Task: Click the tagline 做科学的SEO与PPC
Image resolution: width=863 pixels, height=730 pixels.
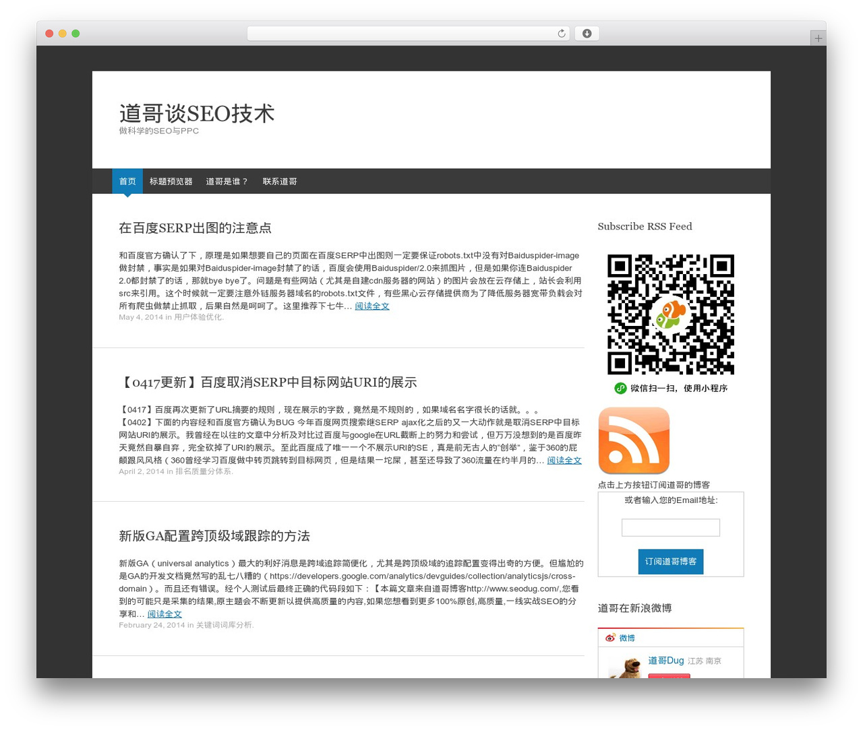Action: 159,131
